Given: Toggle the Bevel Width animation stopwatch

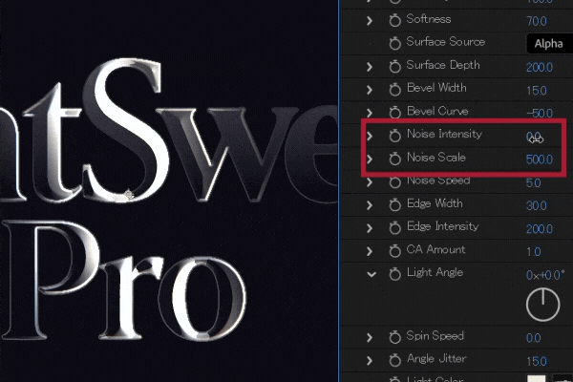Looking at the screenshot, I should (394, 89).
